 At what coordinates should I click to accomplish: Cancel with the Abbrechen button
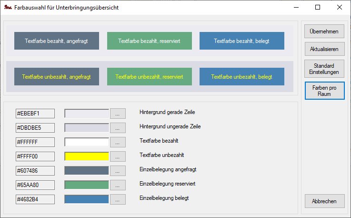point(324,201)
